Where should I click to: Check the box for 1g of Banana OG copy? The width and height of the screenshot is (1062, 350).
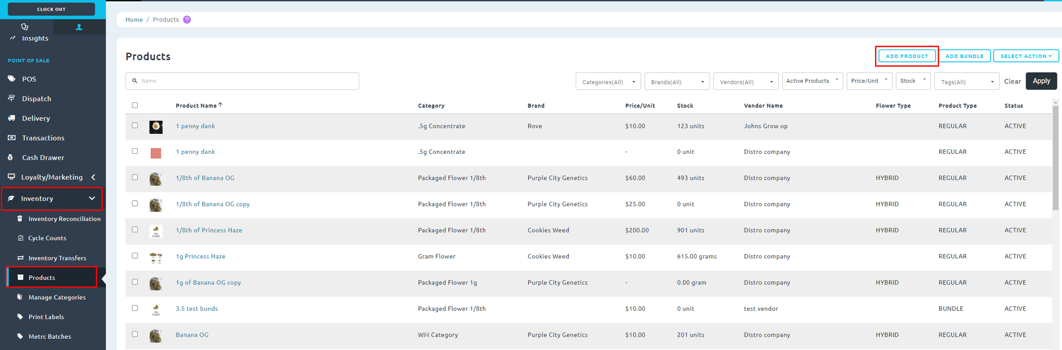point(135,282)
